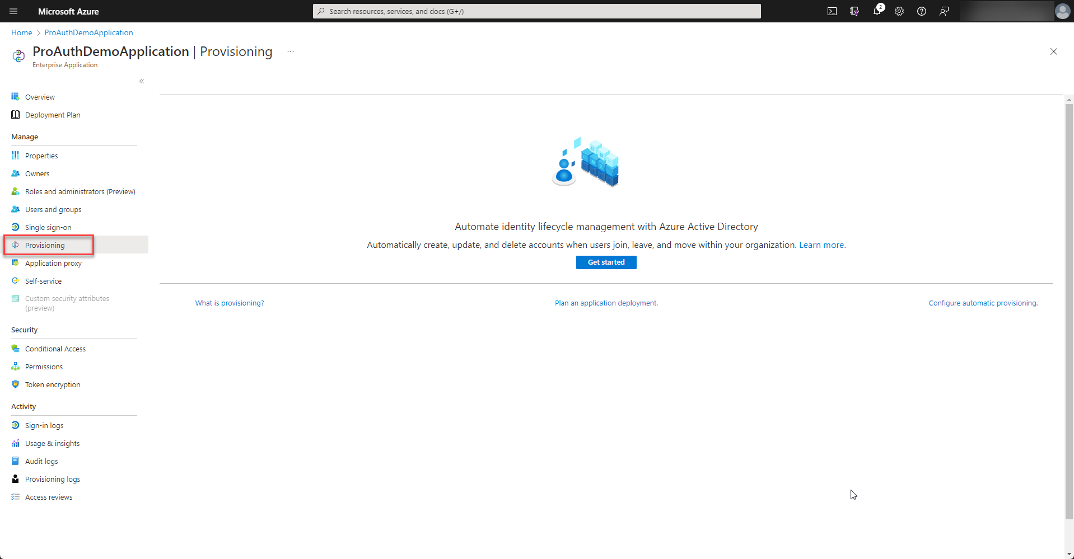Open the account avatar menu
Screen dimensions: 1074x559
[1062, 11]
